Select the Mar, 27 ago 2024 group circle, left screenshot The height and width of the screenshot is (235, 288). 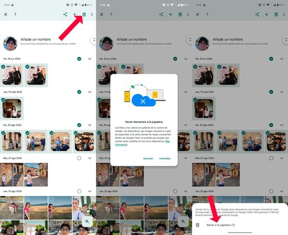coord(79,158)
